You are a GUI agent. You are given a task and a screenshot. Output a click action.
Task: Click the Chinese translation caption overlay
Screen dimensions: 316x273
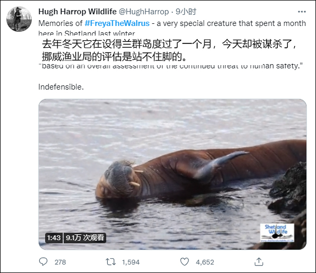point(169,50)
